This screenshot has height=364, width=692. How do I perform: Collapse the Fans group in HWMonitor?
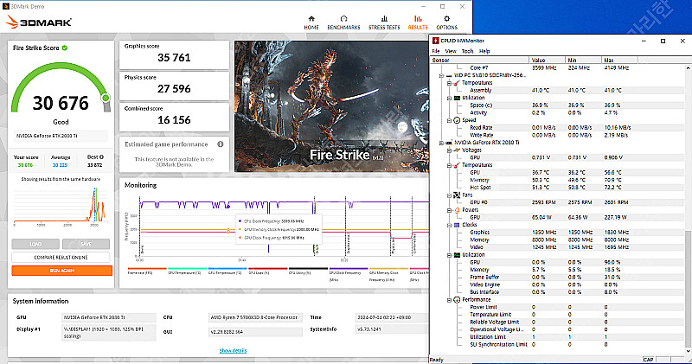tap(449, 195)
